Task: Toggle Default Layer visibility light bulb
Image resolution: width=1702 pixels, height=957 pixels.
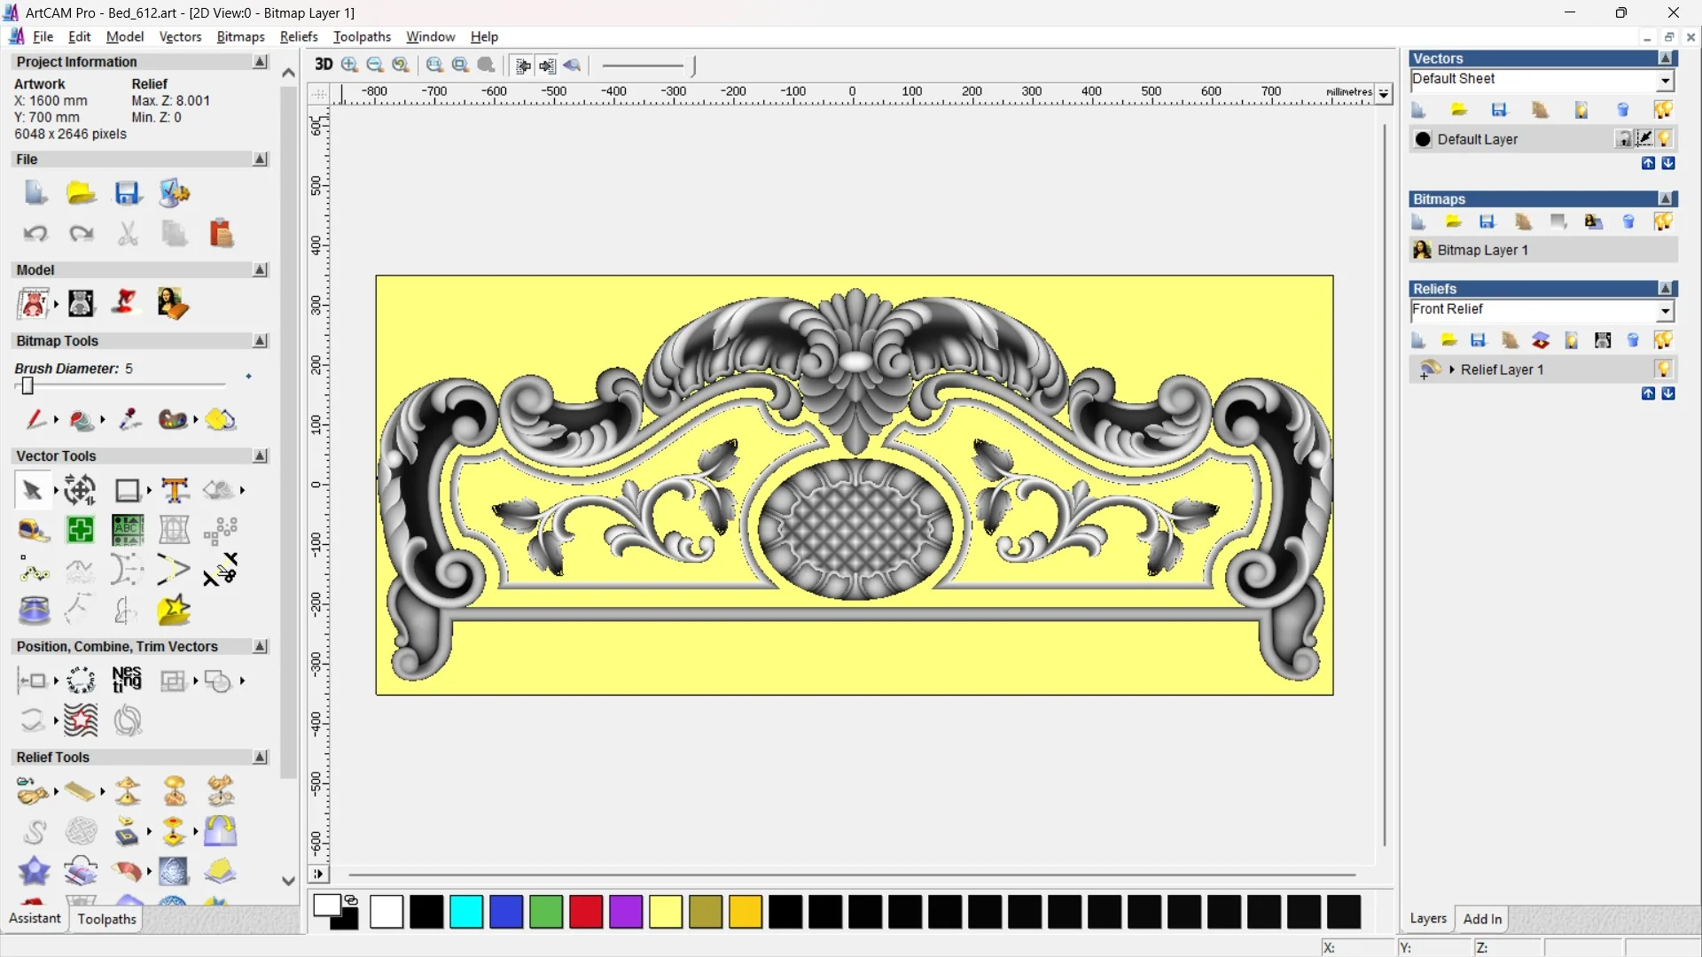Action: tap(1664, 139)
